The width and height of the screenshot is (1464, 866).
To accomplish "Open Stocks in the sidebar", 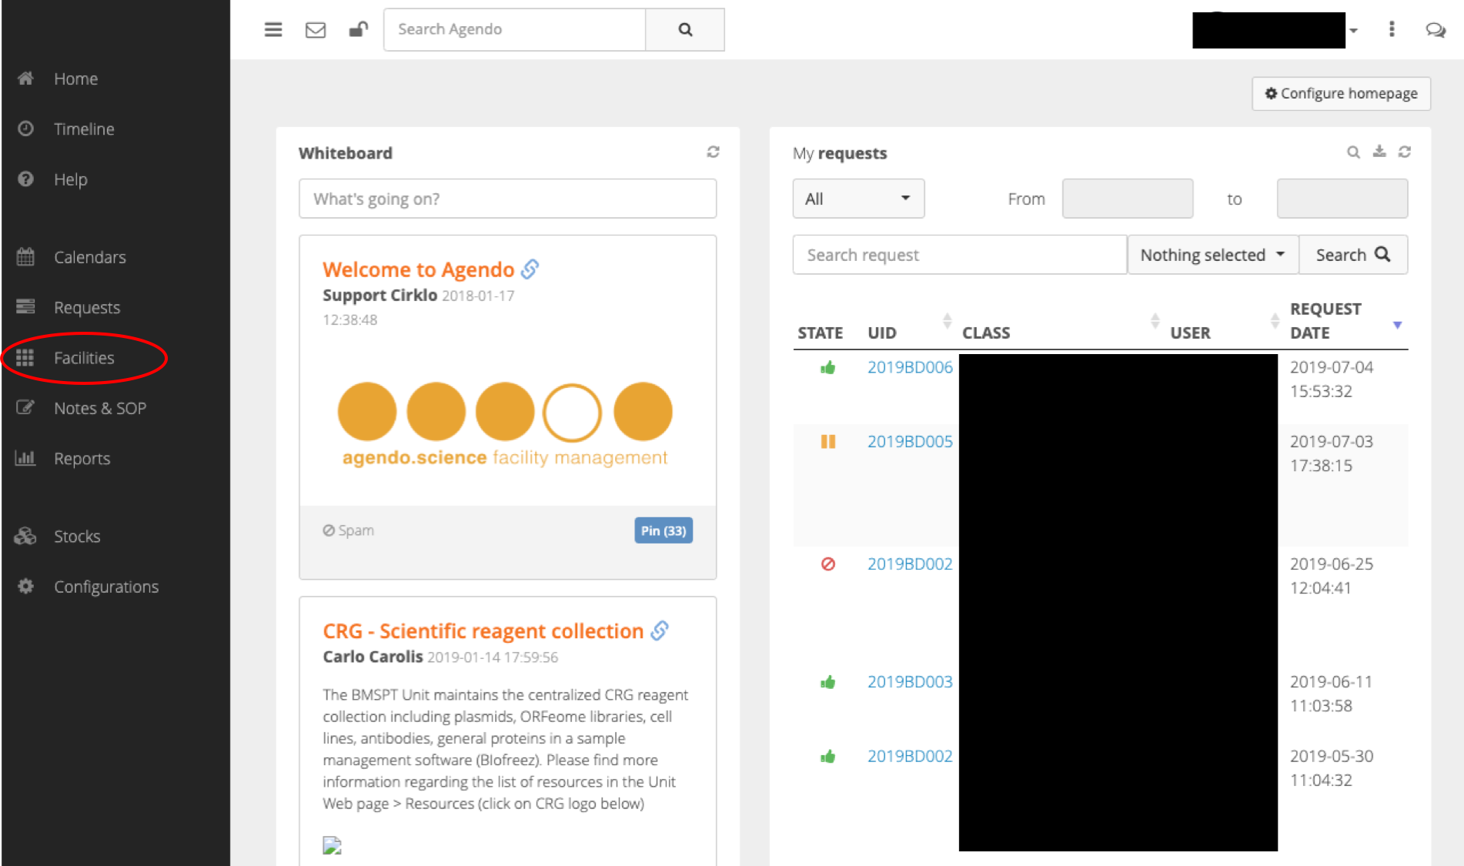I will point(77,536).
